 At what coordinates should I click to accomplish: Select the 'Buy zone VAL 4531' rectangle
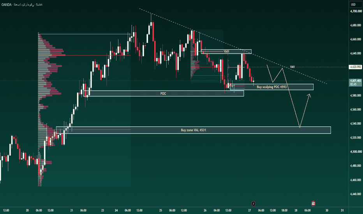(193, 130)
